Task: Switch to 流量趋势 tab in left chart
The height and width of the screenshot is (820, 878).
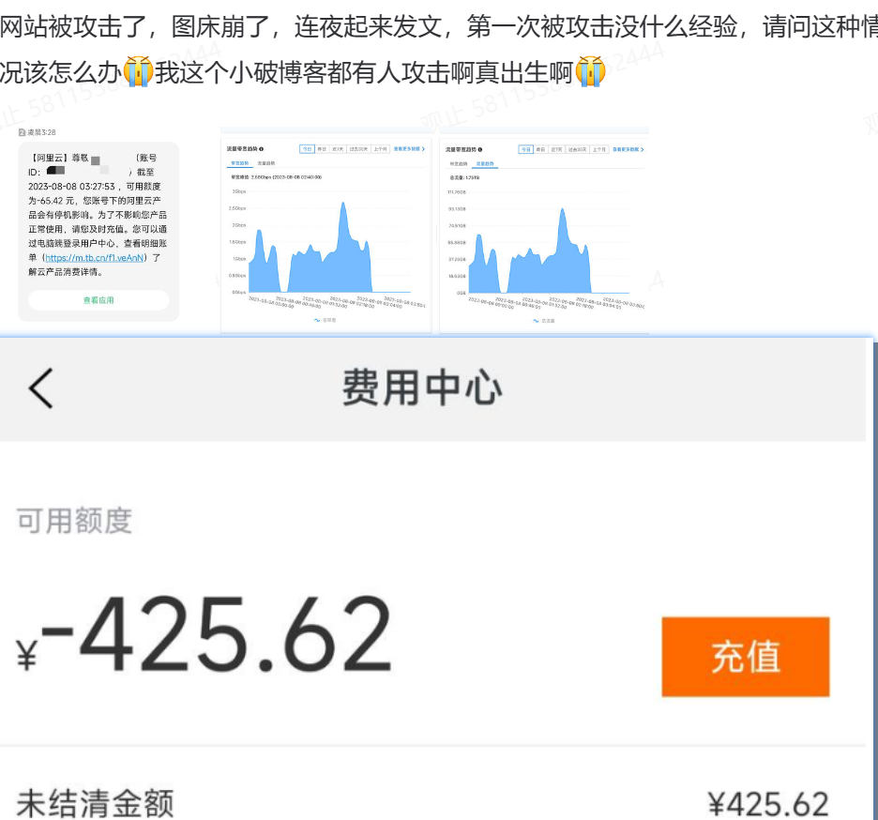Action: (266, 163)
